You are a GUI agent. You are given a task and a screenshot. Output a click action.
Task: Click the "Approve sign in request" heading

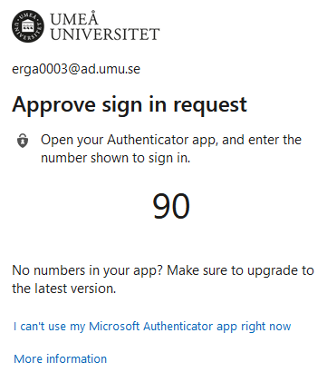coord(130,105)
